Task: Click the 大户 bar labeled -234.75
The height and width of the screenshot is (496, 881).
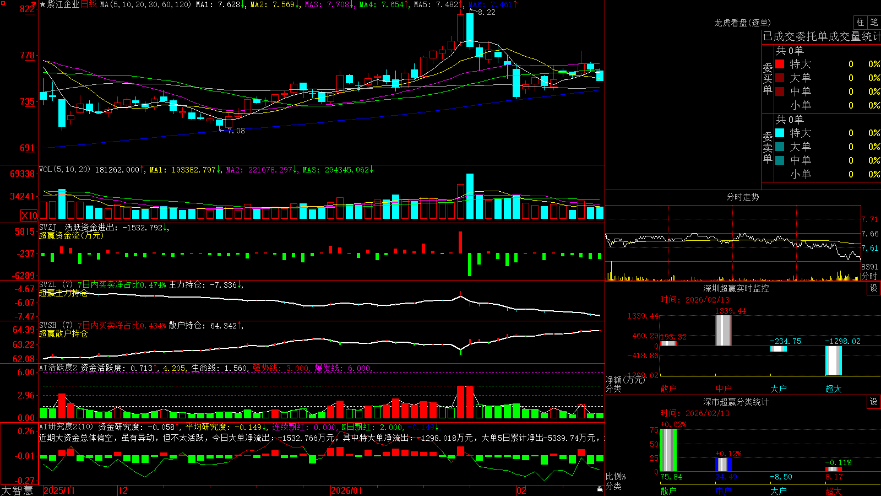Action: pos(779,349)
